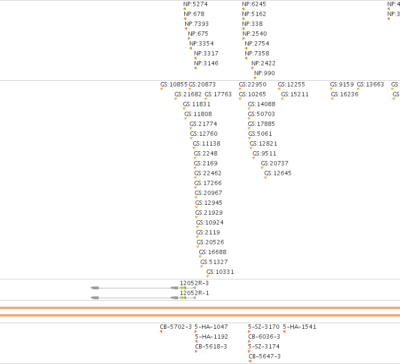Click the GS:15211 feature
400x364 pixels.
(295, 94)
